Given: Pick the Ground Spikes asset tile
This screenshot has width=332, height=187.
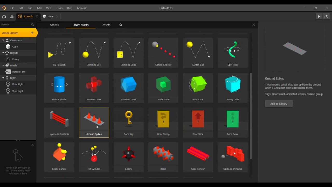Looking at the screenshot, I should (x=94, y=123).
